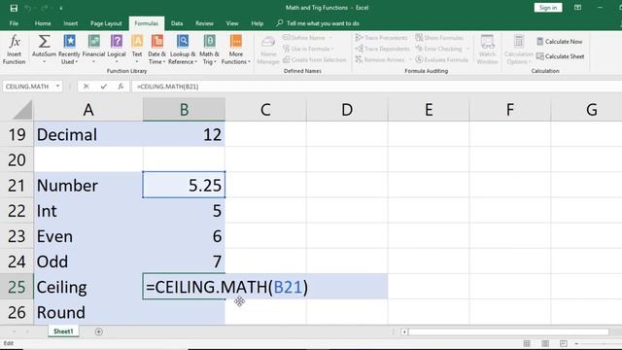
Task: Click the Ribbon Display Options icon
Action: click(577, 8)
